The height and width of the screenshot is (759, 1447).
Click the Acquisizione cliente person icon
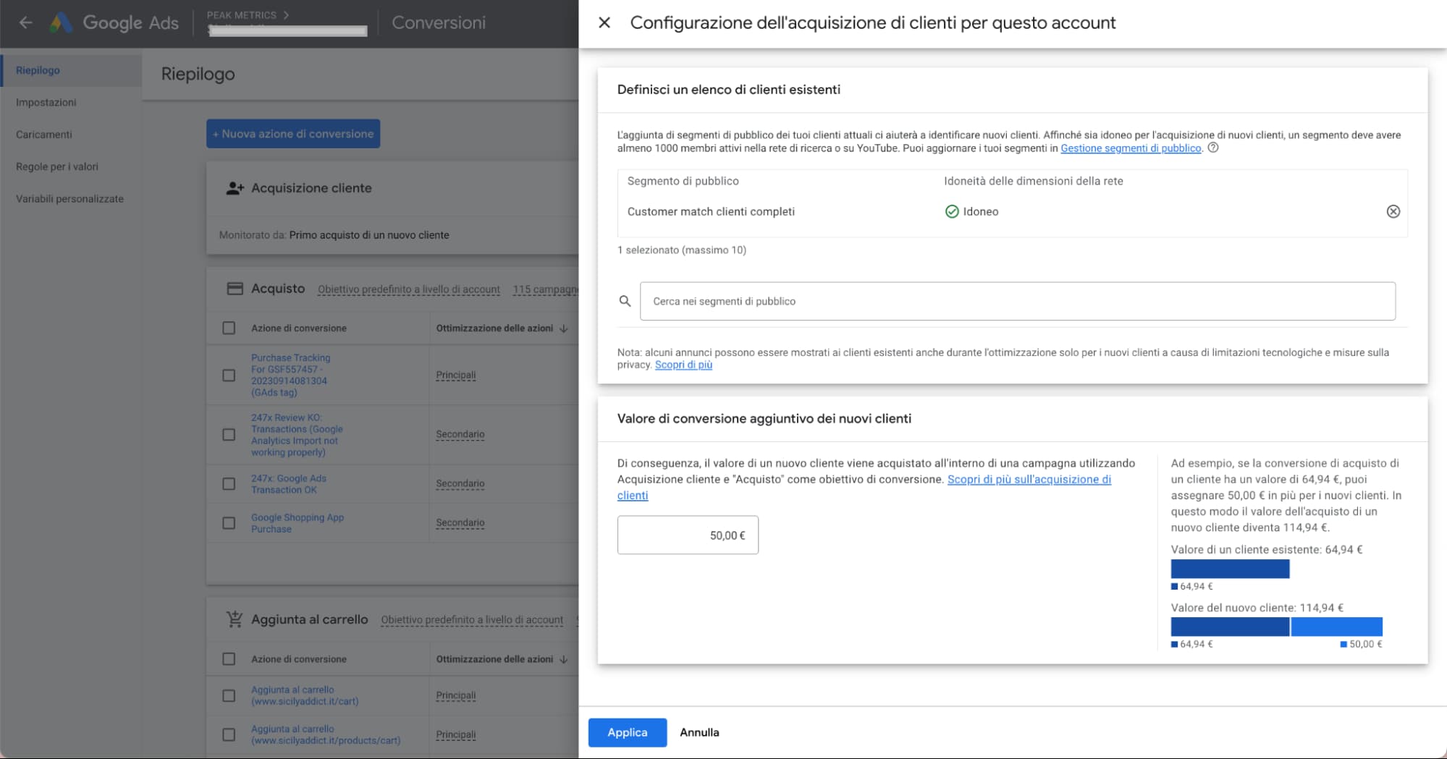pyautogui.click(x=235, y=188)
